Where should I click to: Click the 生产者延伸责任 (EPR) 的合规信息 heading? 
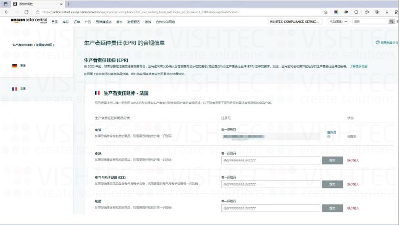pyautogui.click(x=124, y=43)
